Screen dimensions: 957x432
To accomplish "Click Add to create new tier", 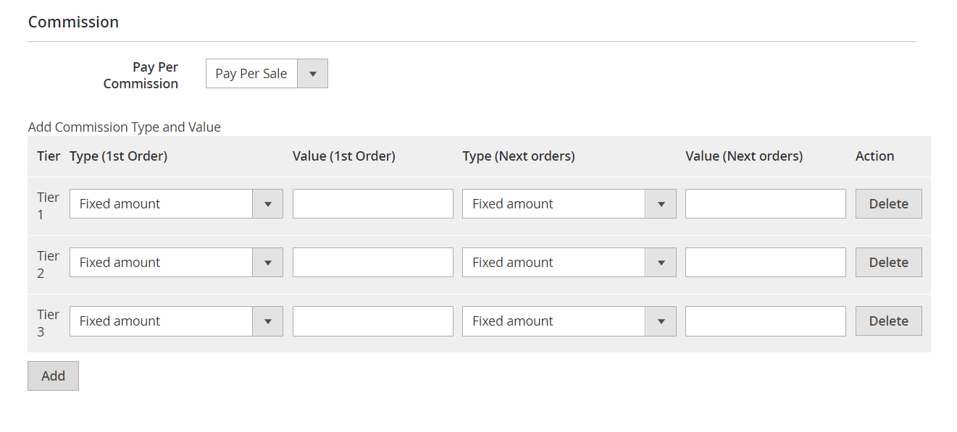I will click(53, 376).
